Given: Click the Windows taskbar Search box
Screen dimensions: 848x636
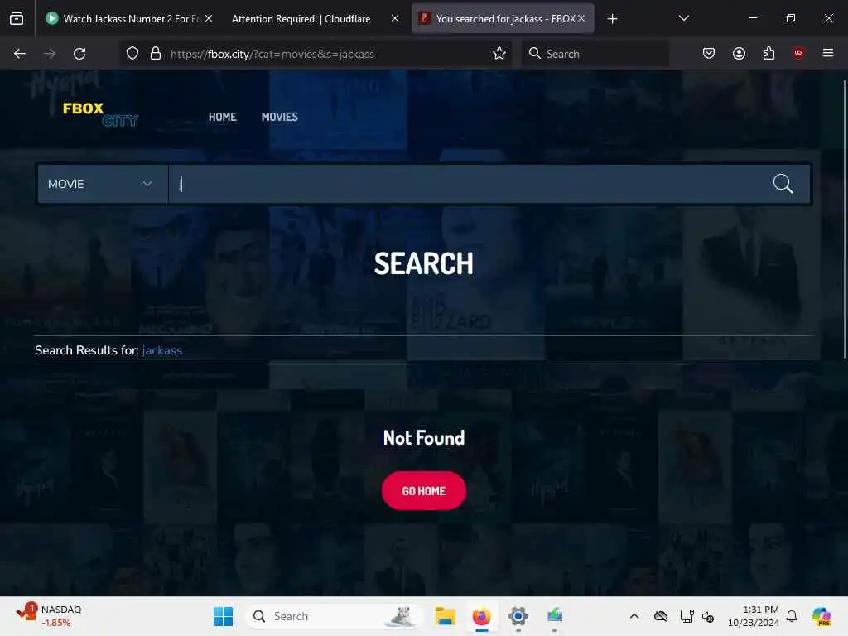Looking at the screenshot, I should (x=335, y=616).
